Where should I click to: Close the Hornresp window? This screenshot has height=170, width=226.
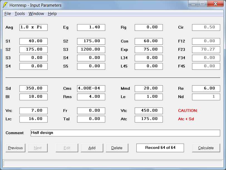(215, 4)
